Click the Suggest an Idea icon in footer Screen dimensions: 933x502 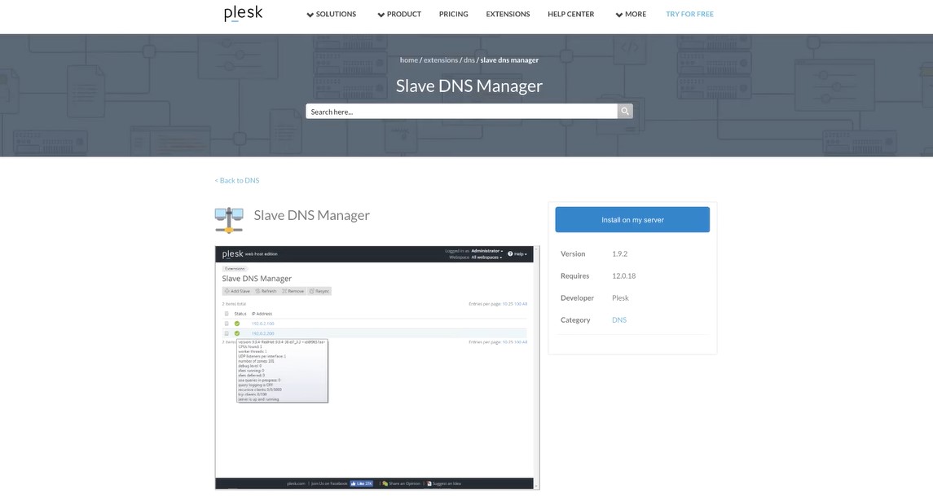pos(430,483)
